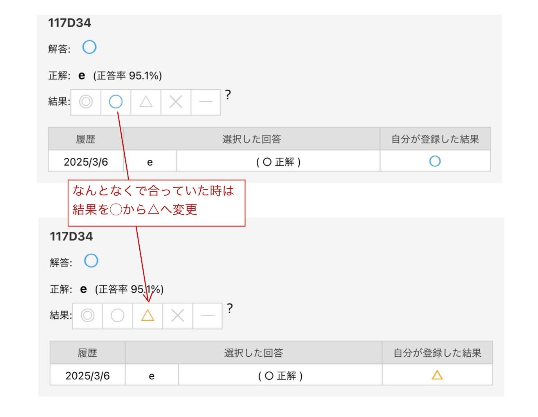The width and height of the screenshot is (538, 417).
Task: Click '( ○ 正解 )' in lower history table
Action: 280,375
